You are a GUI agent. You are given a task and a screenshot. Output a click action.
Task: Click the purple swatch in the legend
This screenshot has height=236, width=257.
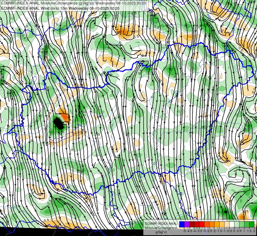pos(187,224)
